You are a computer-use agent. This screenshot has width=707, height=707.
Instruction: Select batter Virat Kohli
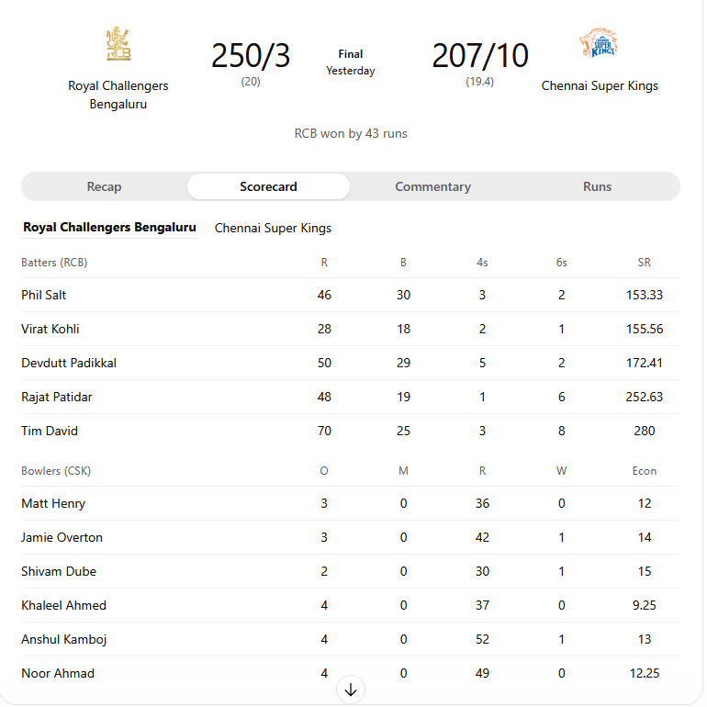pyautogui.click(x=50, y=329)
